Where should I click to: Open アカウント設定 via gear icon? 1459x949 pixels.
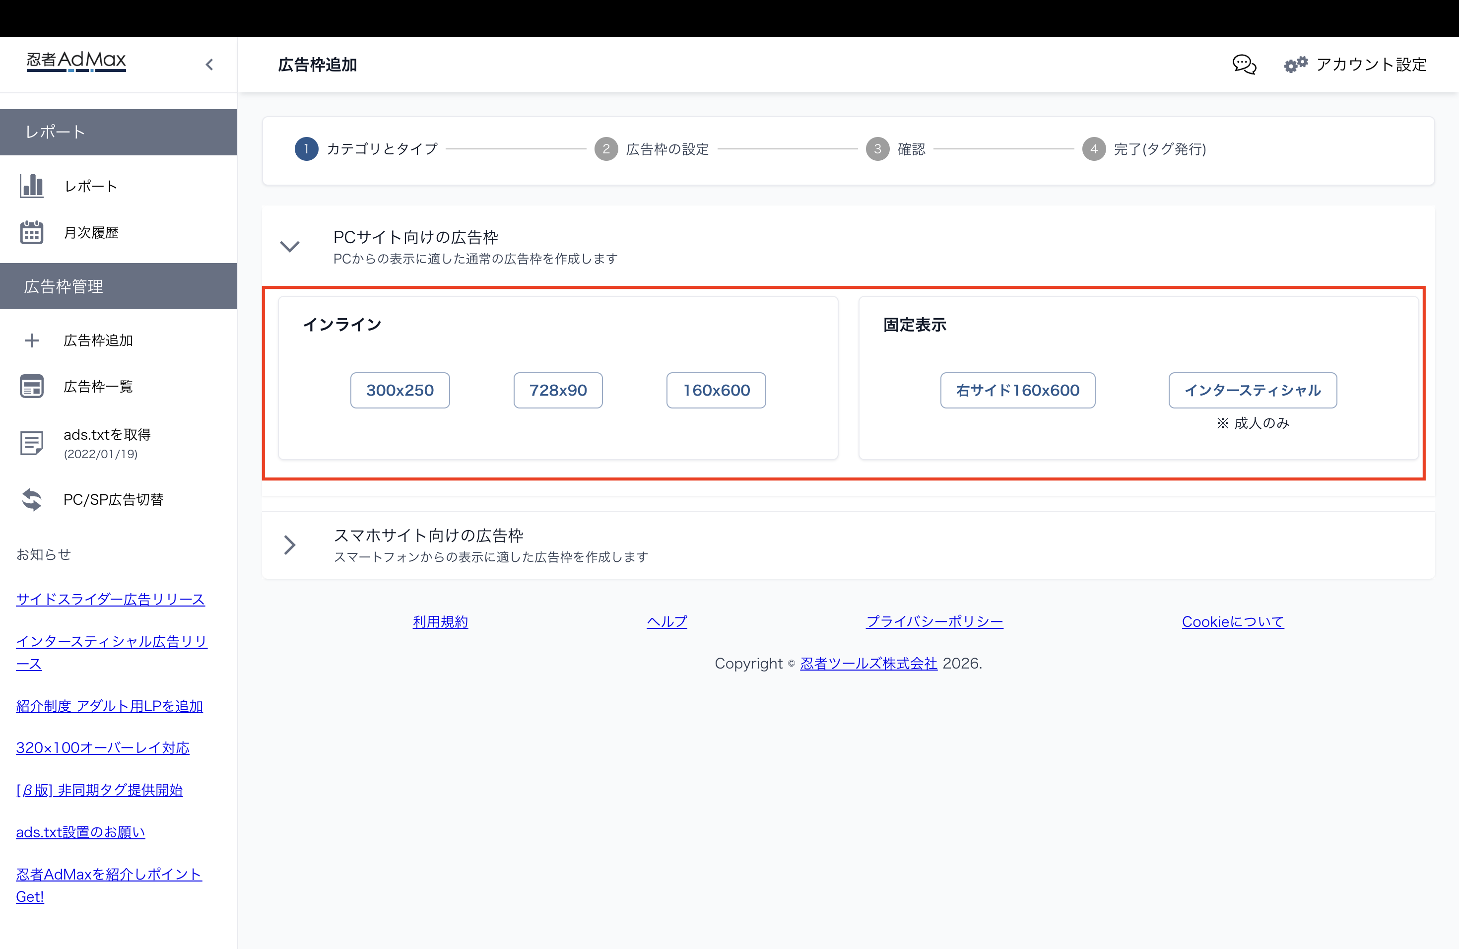1295,64
